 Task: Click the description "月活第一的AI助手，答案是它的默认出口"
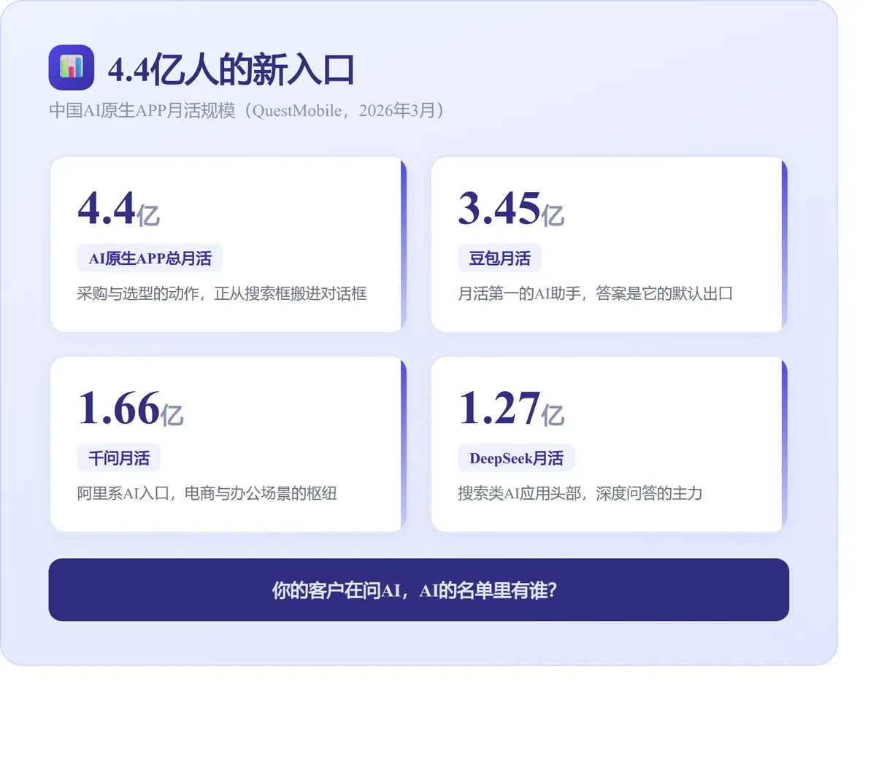point(595,293)
